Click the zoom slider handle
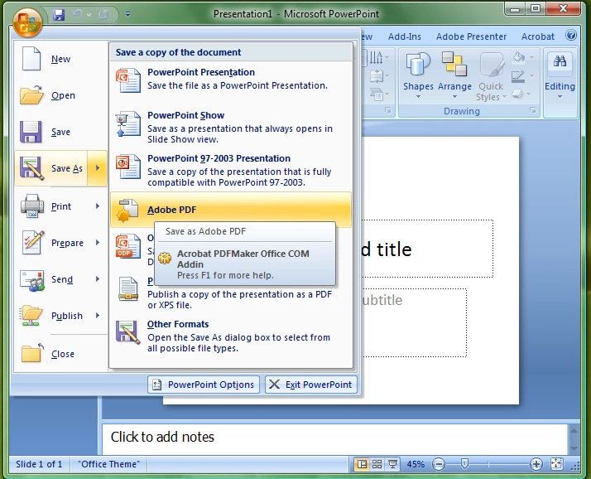Image resolution: width=591 pixels, height=479 pixels. coord(464,464)
